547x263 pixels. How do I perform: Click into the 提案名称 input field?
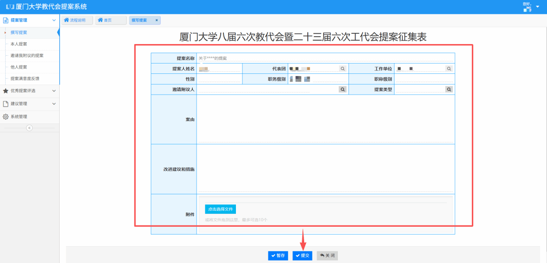tap(324, 58)
